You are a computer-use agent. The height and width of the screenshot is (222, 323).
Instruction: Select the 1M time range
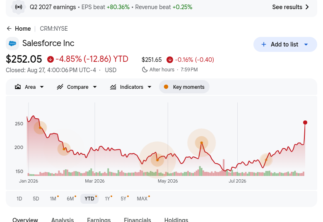53,199
